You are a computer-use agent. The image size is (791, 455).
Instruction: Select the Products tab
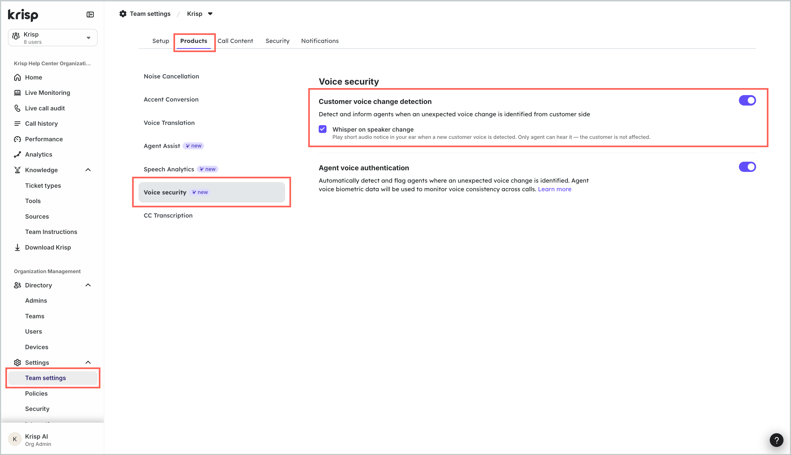coord(194,41)
